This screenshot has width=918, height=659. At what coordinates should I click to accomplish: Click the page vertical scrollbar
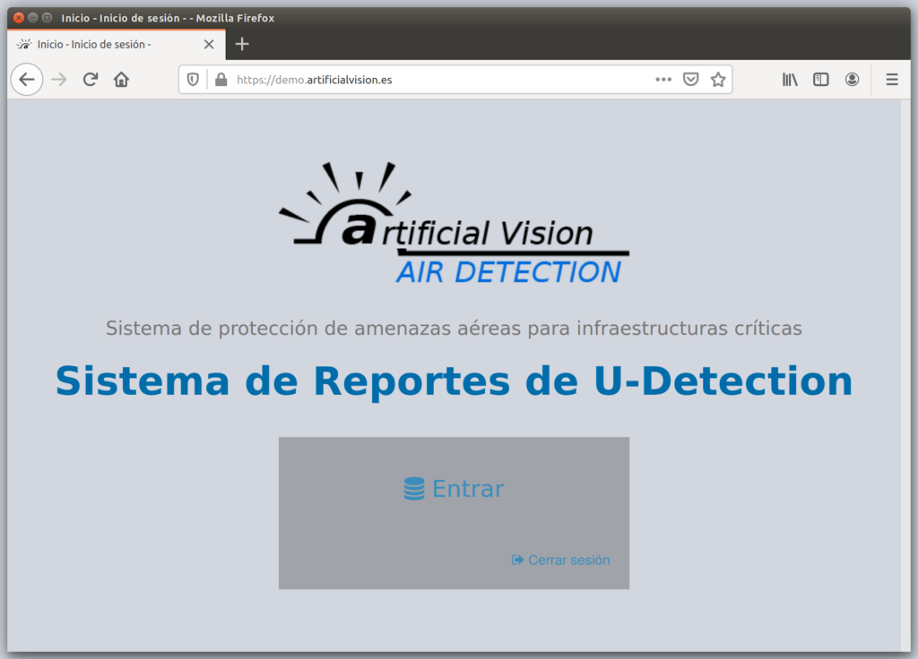coord(906,374)
